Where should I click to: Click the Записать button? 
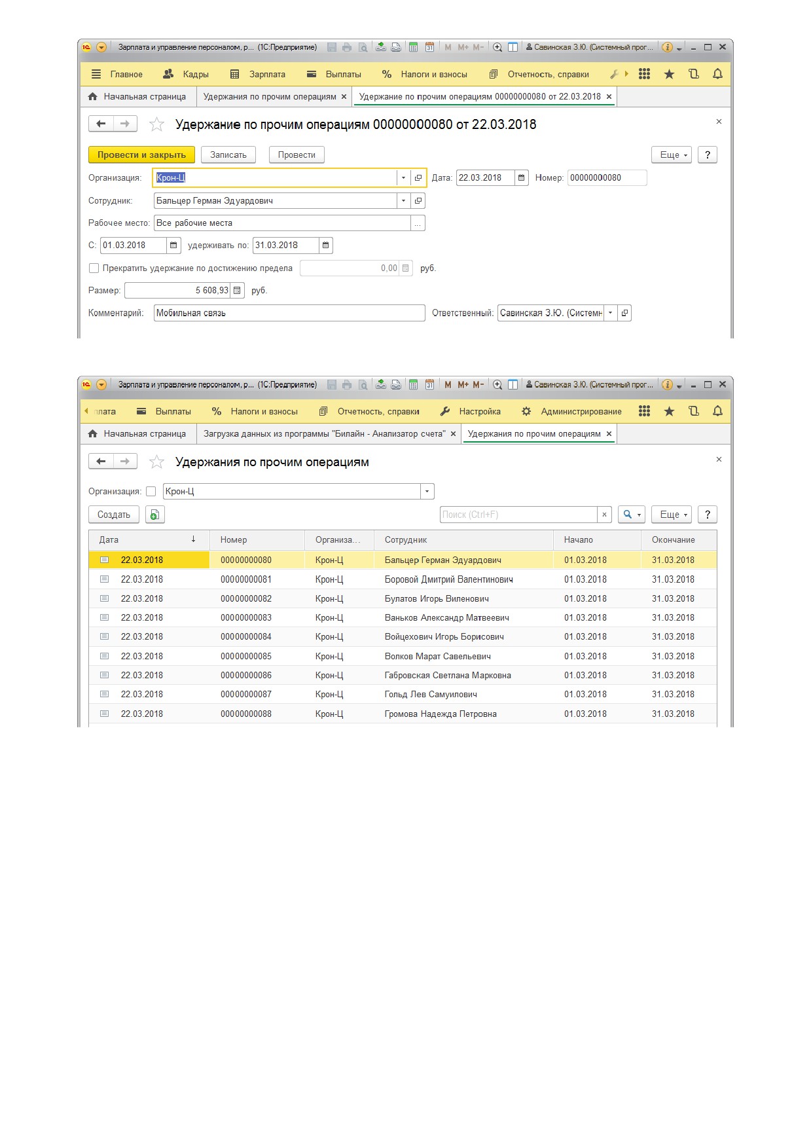[228, 155]
